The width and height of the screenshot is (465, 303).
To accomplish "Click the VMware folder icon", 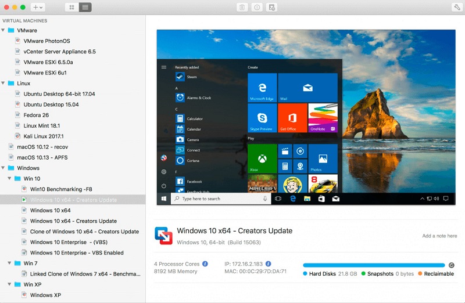I will pos(11,30).
